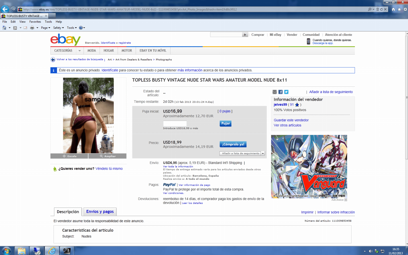Click the email envelope share icon
The width and height of the screenshot is (408, 255).
275,92
